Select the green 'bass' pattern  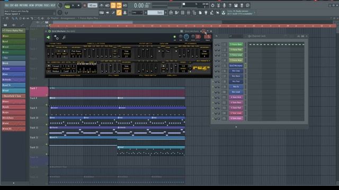[14, 36]
